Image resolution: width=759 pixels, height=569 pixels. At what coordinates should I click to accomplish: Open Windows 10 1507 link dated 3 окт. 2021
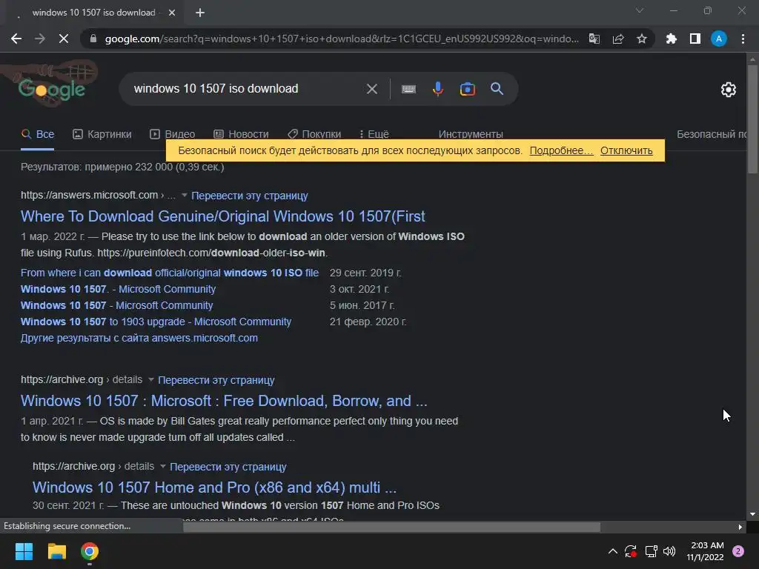coord(118,289)
